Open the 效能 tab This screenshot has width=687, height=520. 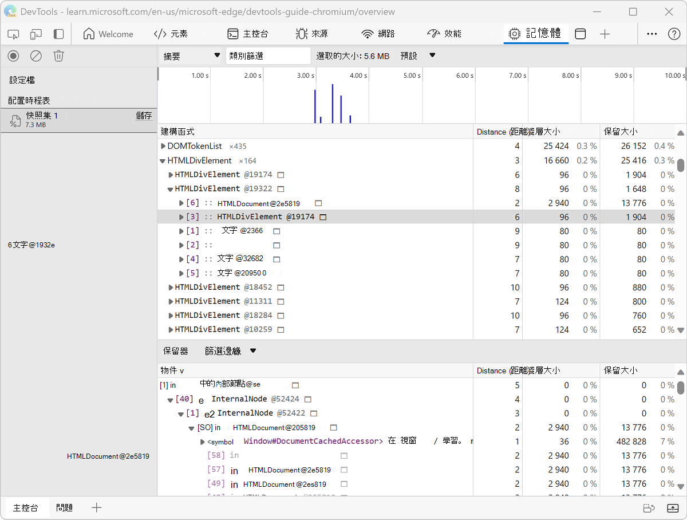point(444,34)
